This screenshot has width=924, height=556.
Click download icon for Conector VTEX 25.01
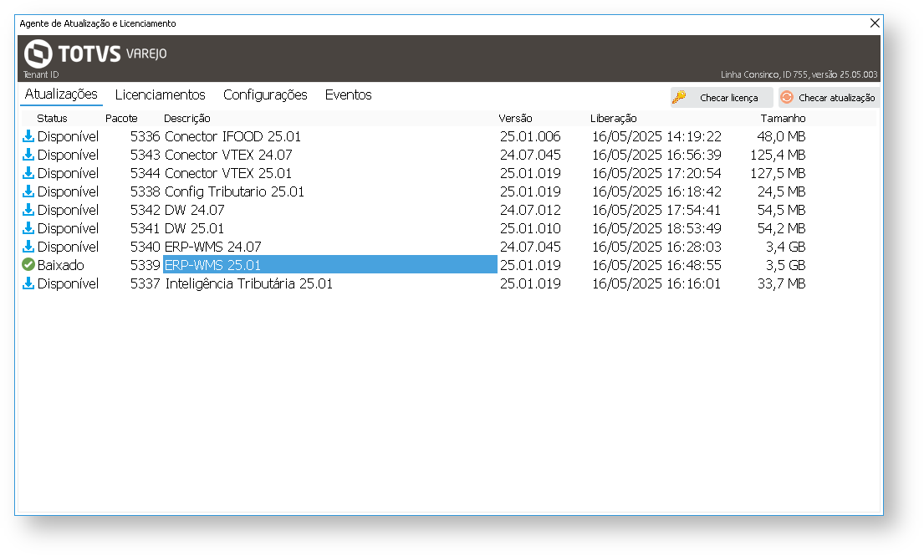click(x=28, y=173)
